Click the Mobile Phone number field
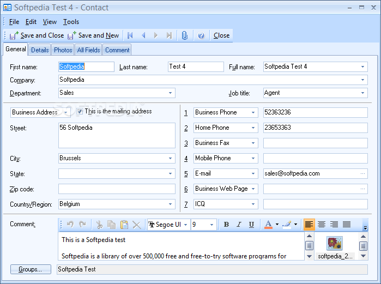The width and height of the screenshot is (381, 284). [x=316, y=159]
